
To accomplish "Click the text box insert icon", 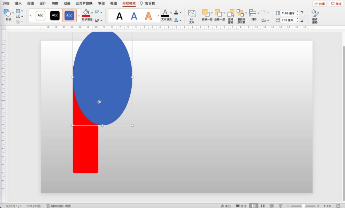I will pos(18,11).
